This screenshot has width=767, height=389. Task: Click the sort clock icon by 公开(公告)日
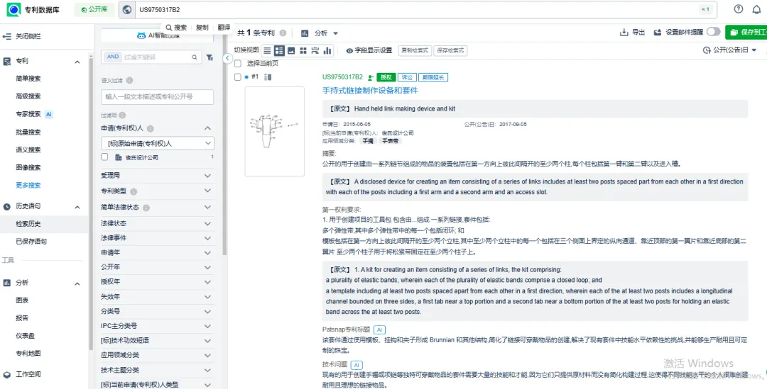pyautogui.click(x=707, y=50)
